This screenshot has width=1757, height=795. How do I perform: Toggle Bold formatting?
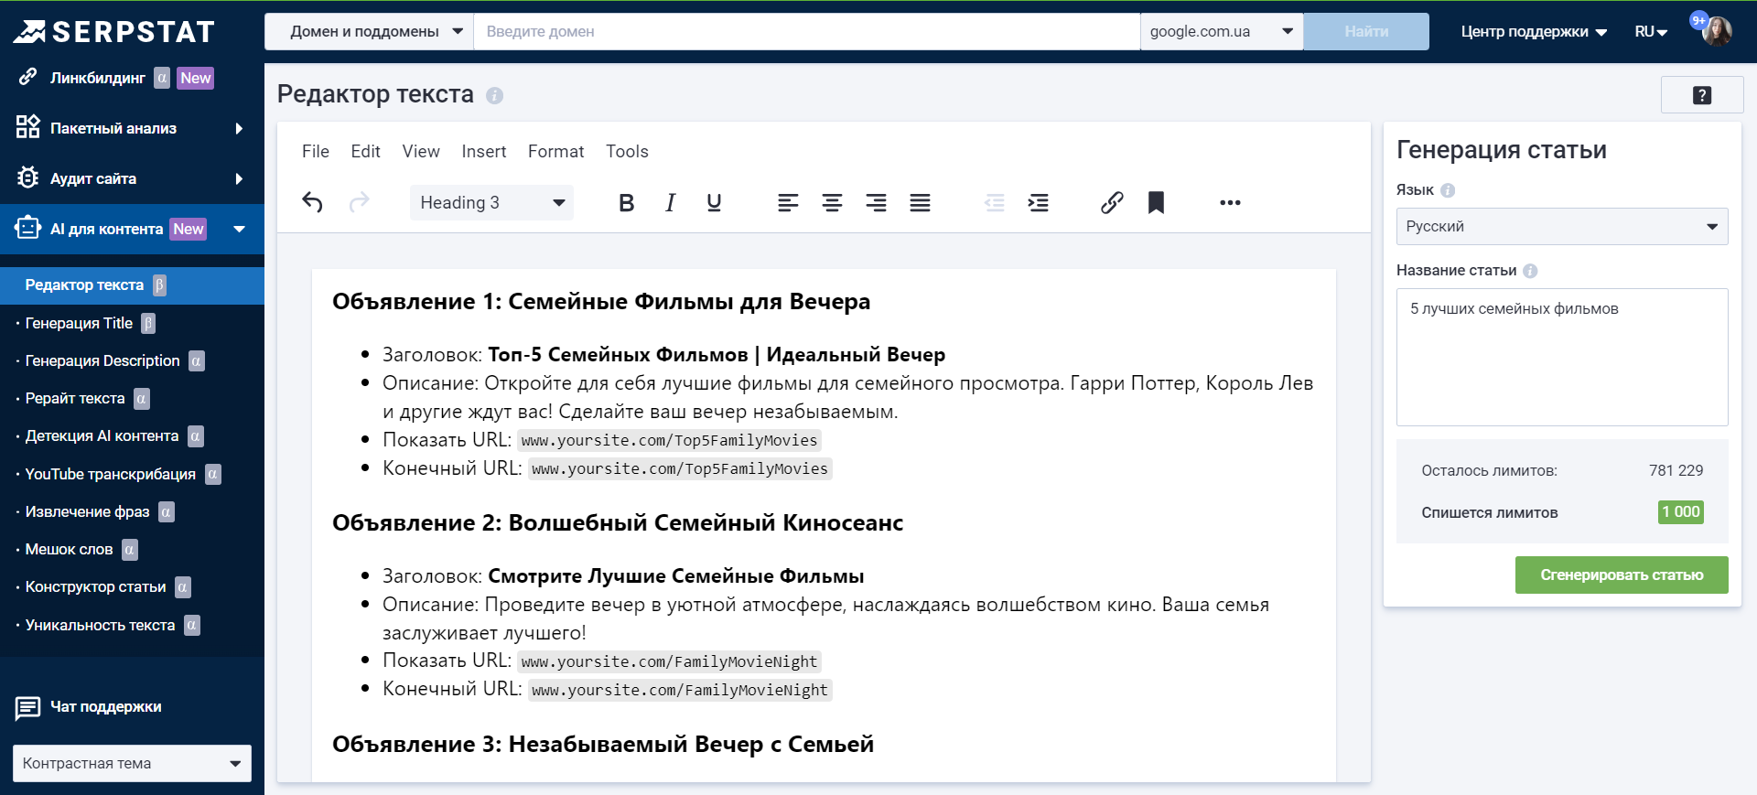click(626, 202)
